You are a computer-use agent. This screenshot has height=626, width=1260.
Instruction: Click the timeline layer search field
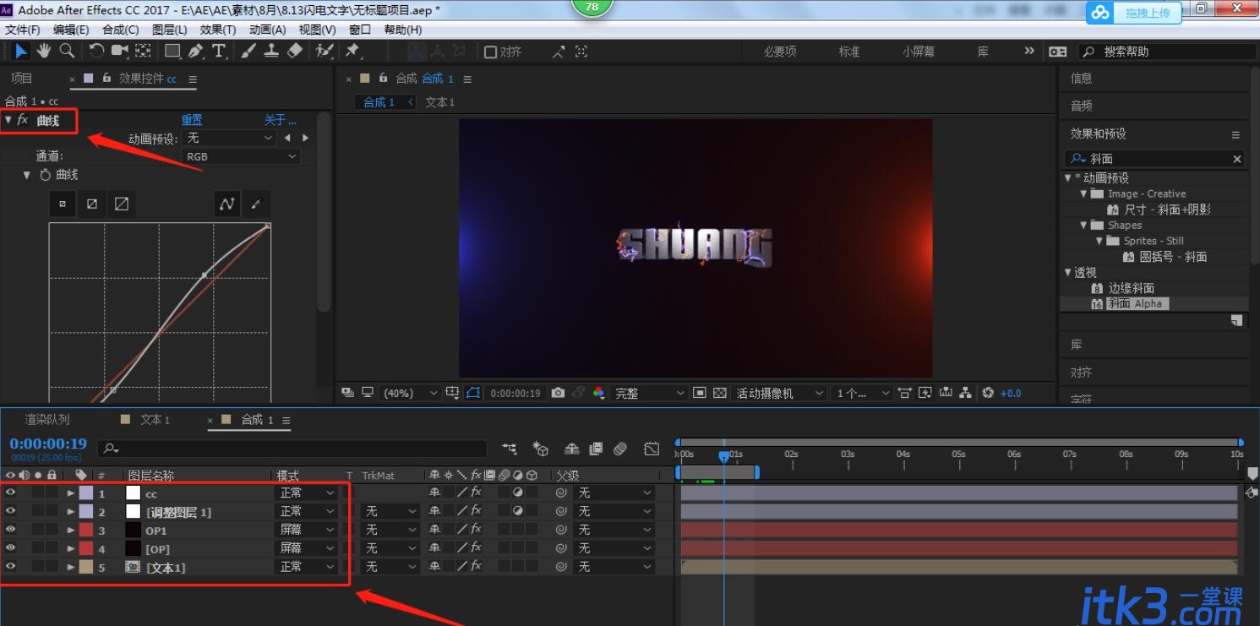pos(292,449)
